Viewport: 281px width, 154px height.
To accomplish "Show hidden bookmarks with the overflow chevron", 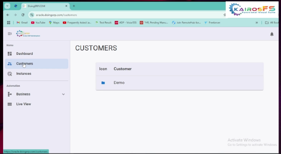I will [257, 22].
